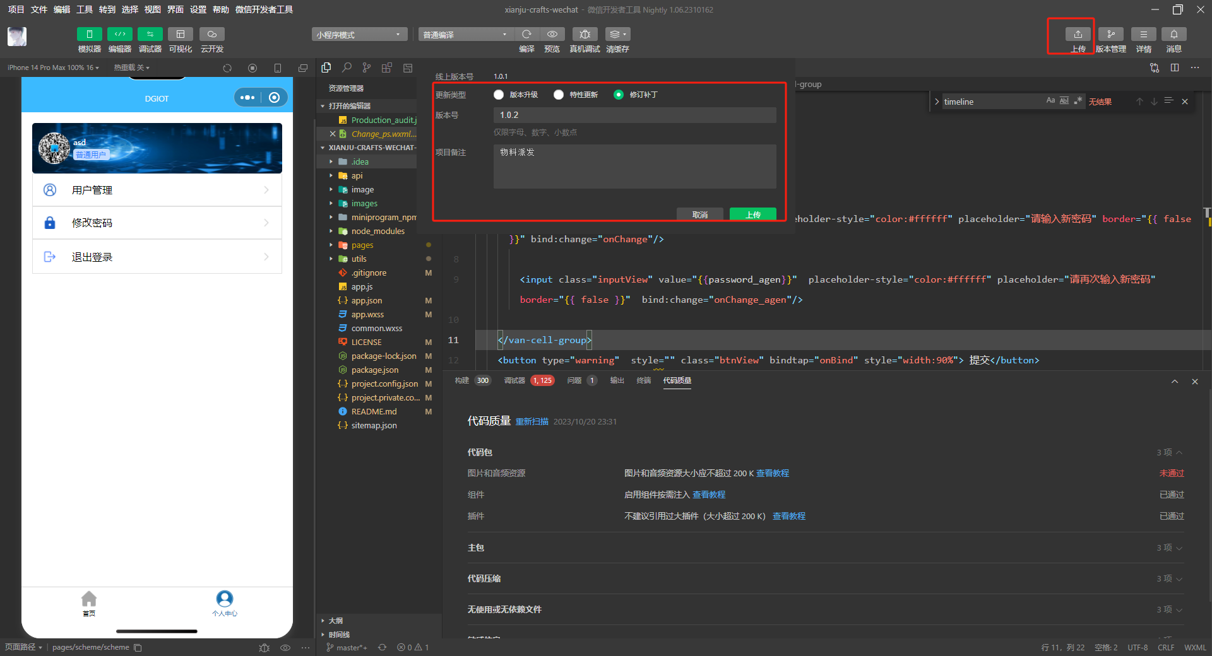The width and height of the screenshot is (1212, 656).
Task: Toggle the simulator device frame icon
Action: click(x=278, y=68)
